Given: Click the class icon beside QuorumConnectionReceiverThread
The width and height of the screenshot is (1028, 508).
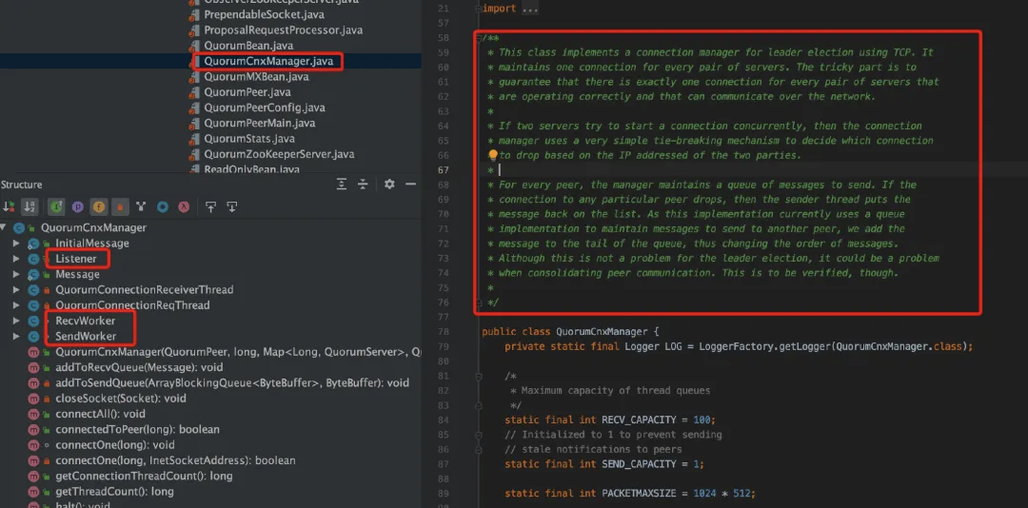Looking at the screenshot, I should click(x=33, y=290).
